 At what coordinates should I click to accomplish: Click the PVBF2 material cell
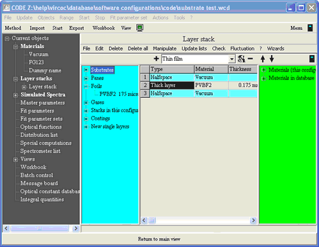(211, 85)
